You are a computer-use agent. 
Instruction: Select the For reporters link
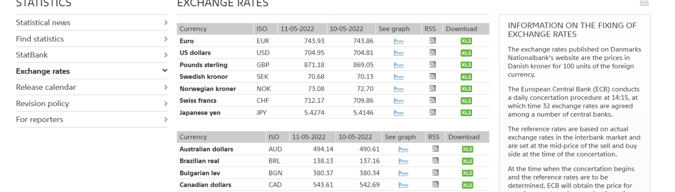pos(40,120)
